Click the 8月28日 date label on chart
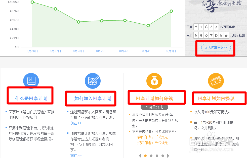Screen dimensions: 247x158 (78, 51)
